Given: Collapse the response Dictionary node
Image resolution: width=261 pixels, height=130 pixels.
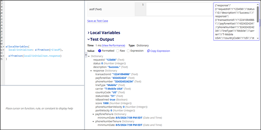Looking at the screenshot, I should 91,70.
